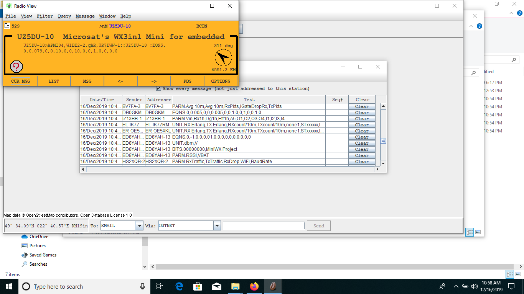The height and width of the screenshot is (294, 524).
Task: Select Searches in the navigation pane
Action: (35, 264)
